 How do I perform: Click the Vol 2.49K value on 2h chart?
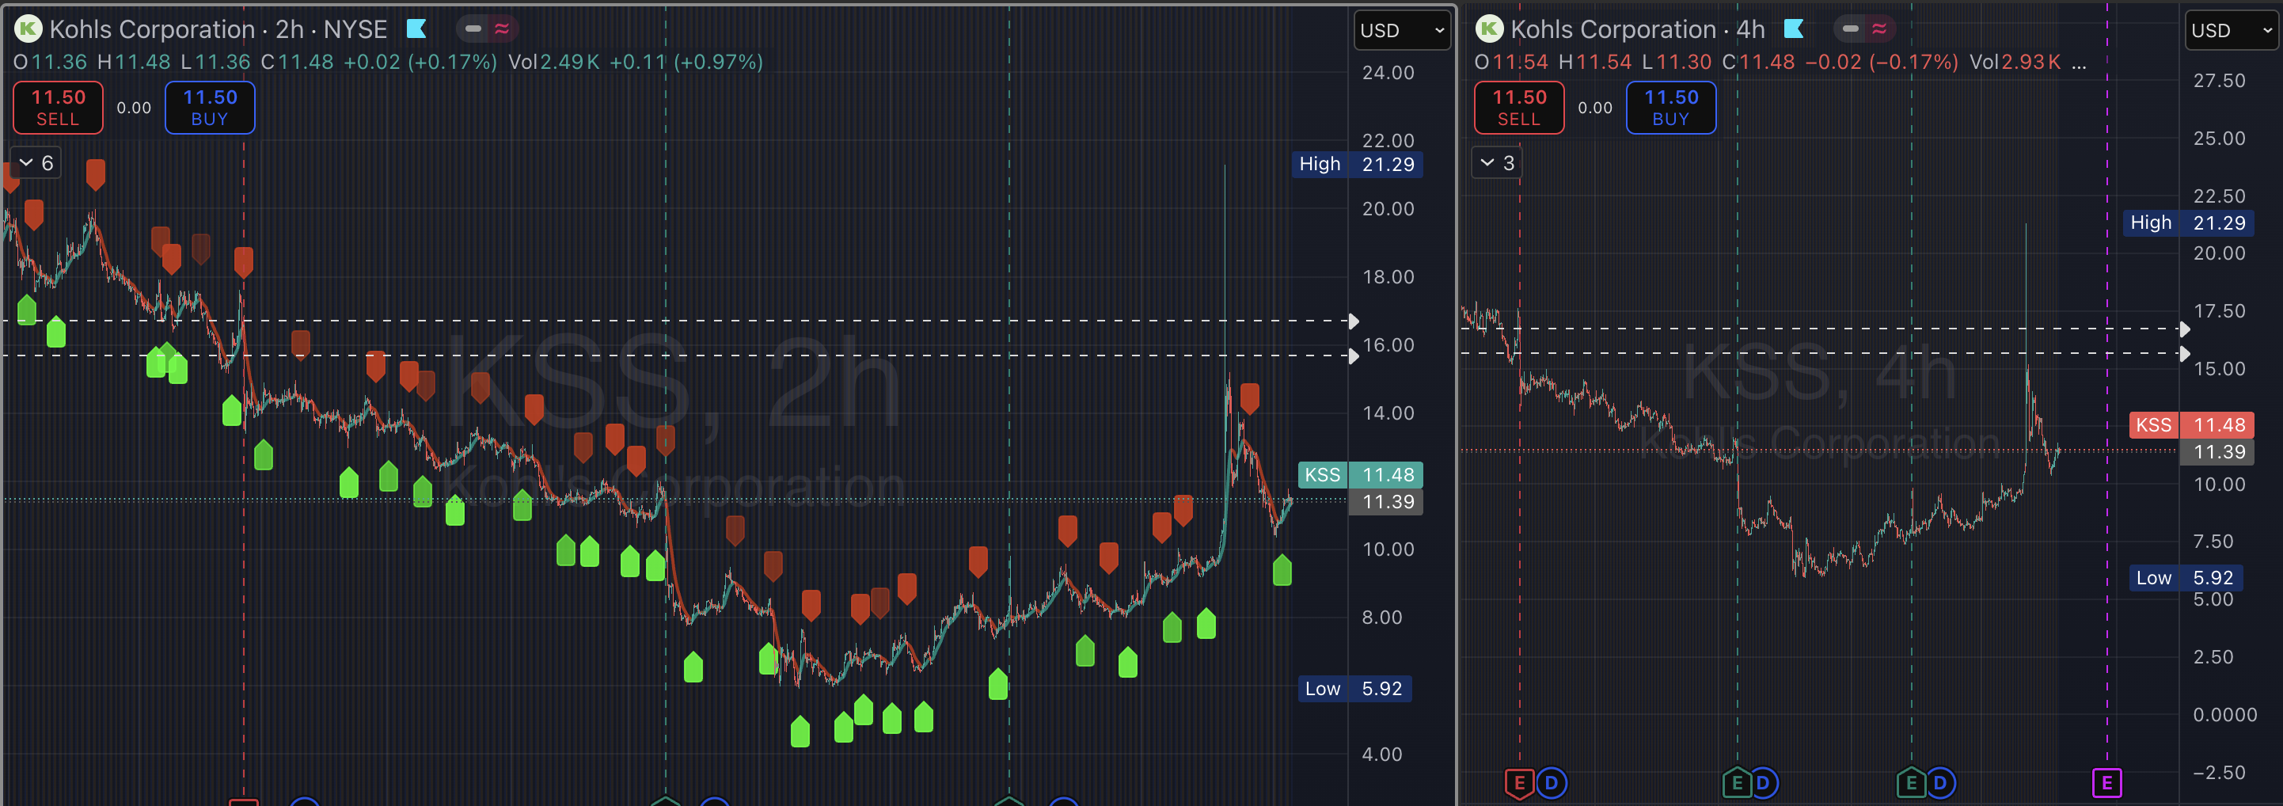click(x=554, y=62)
